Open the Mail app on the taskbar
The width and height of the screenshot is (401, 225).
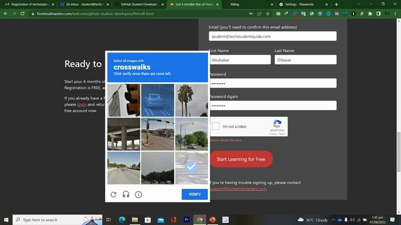160,219
